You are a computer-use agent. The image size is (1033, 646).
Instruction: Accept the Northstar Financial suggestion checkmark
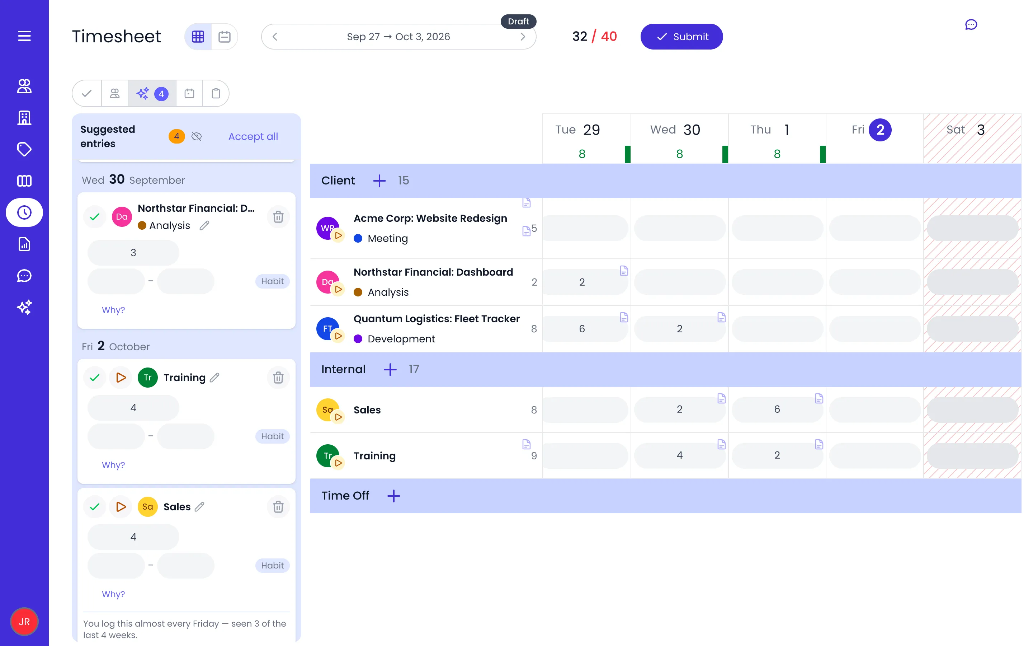coord(95,217)
